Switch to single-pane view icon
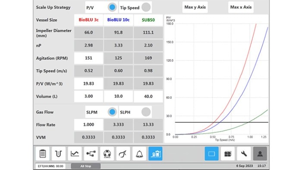Image resolution: width=302 pixels, height=170 pixels. pos(211,154)
